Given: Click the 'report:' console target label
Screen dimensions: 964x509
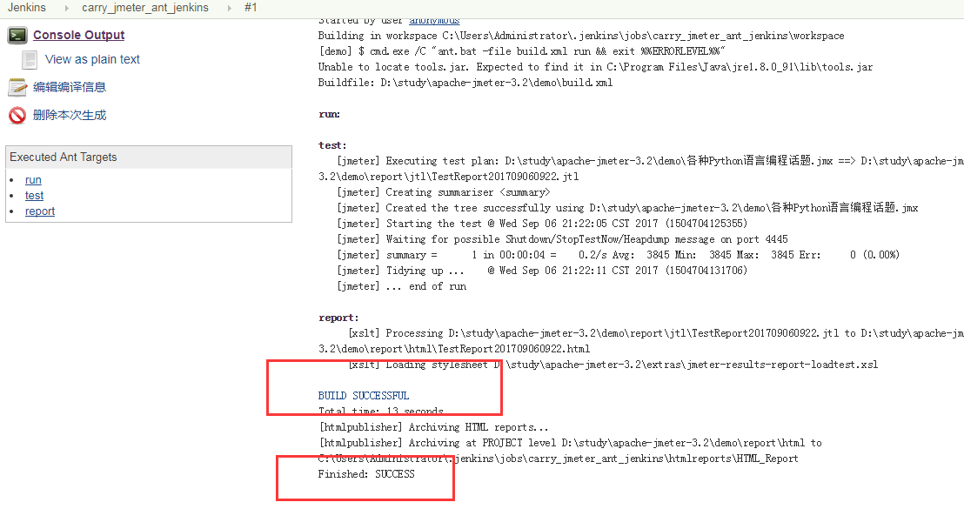Looking at the screenshot, I should pyautogui.click(x=338, y=318).
